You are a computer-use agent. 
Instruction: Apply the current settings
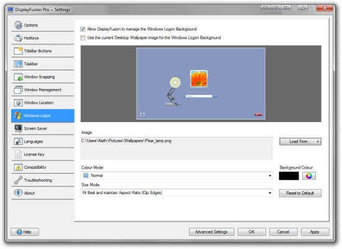[315, 232]
